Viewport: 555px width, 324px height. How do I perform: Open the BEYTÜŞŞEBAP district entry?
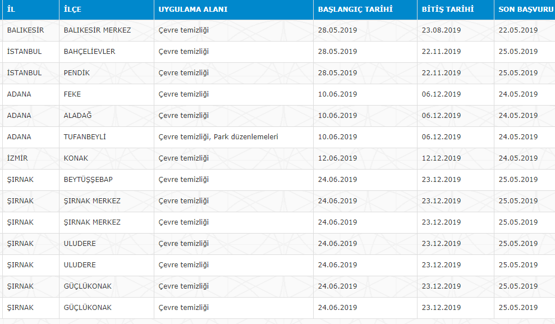click(x=88, y=180)
